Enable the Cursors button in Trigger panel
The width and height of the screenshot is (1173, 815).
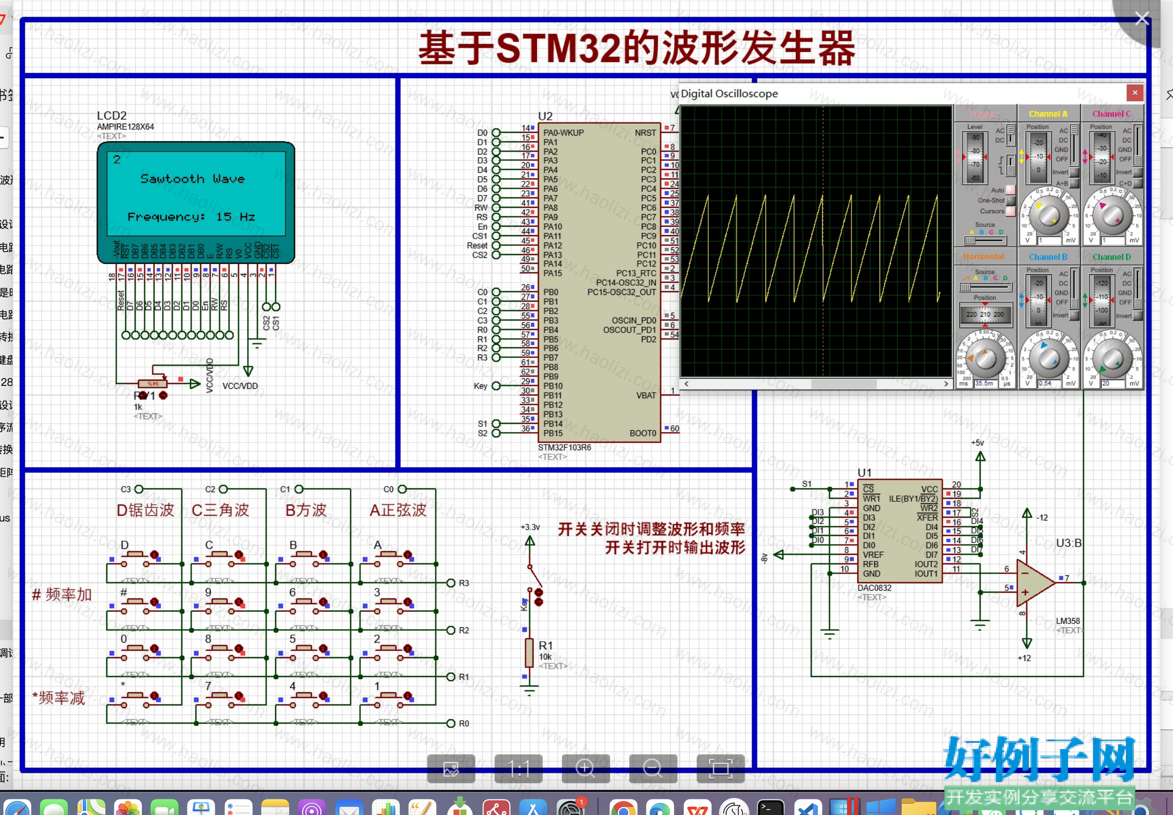1010,211
